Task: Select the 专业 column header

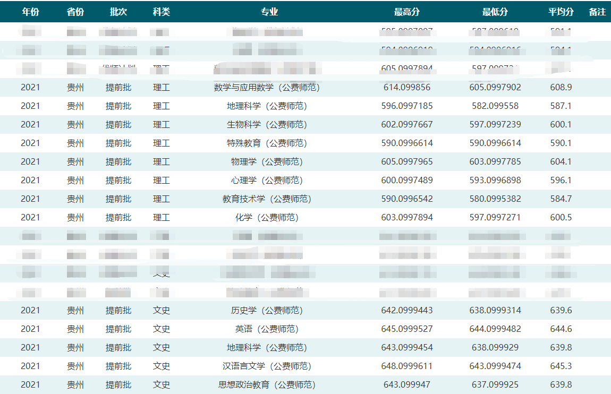Action: [269, 12]
